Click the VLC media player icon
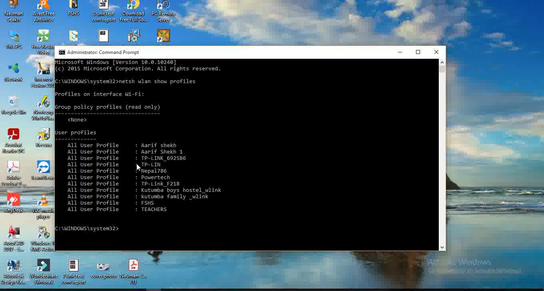This screenshot has width=544, height=291. [x=43, y=201]
